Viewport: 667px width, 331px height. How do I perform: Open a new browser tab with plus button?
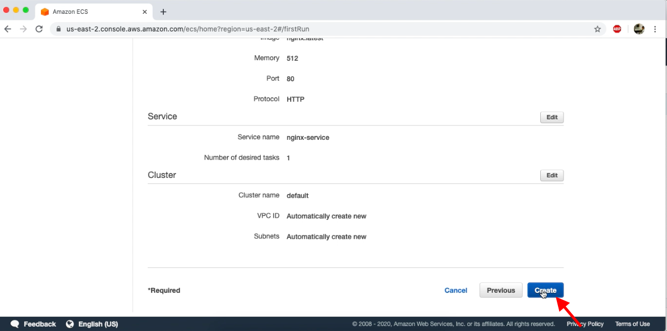pyautogui.click(x=163, y=12)
